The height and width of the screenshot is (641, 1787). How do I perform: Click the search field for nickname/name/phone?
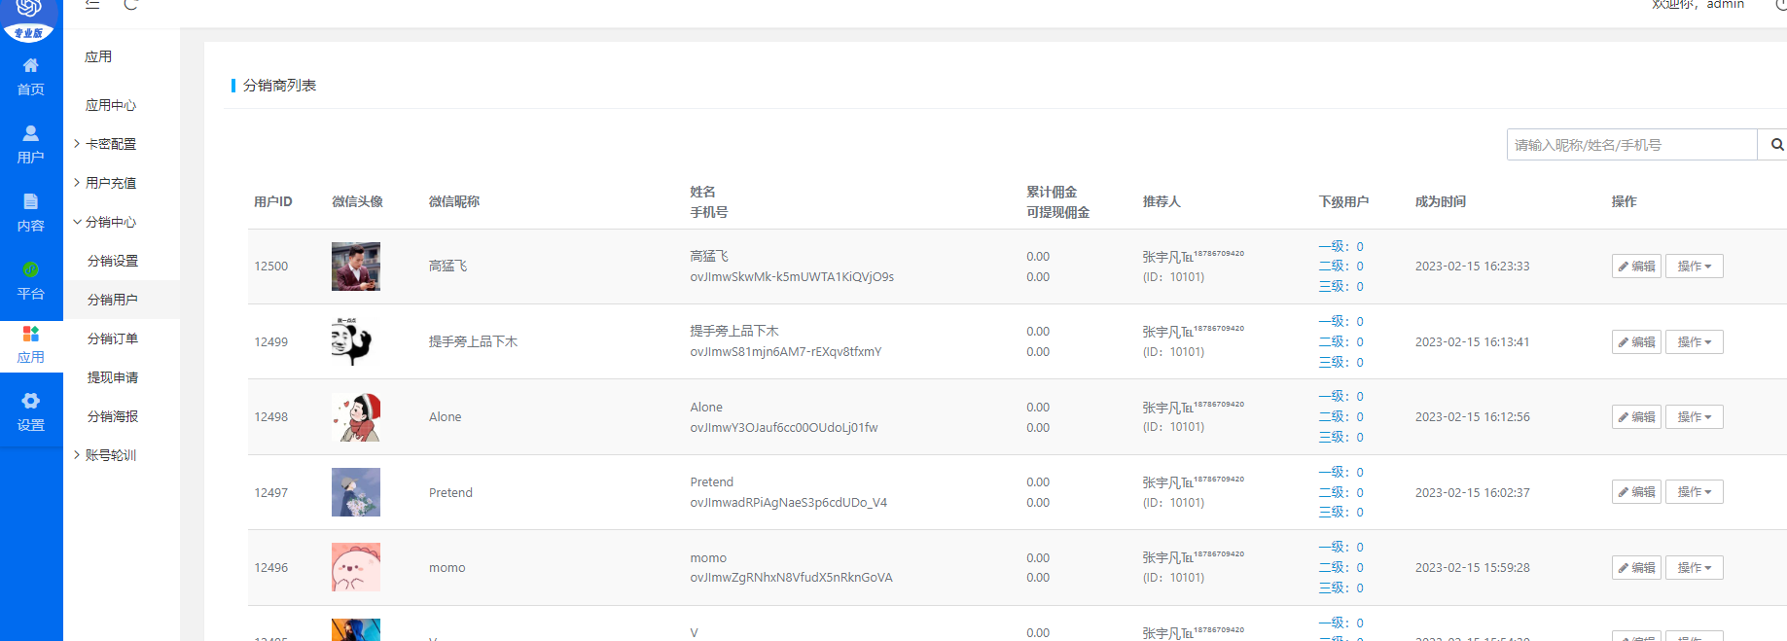tap(1632, 144)
